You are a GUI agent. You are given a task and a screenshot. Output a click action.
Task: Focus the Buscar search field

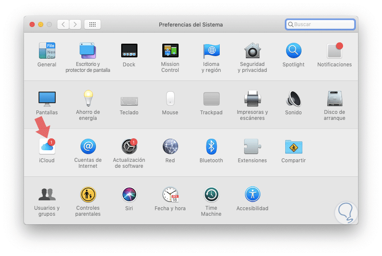coord(320,24)
